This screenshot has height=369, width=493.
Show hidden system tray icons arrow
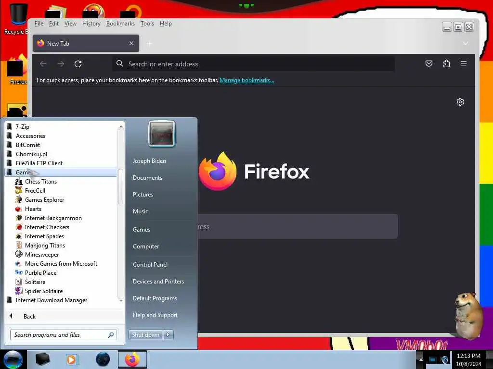tap(421, 359)
